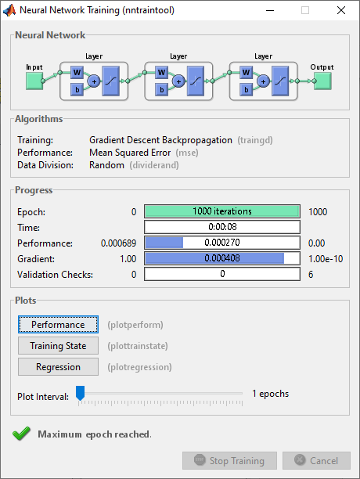Viewport: 360px width, 479px height.
Task: Click the green Input block in network diagram
Action: pos(34,81)
